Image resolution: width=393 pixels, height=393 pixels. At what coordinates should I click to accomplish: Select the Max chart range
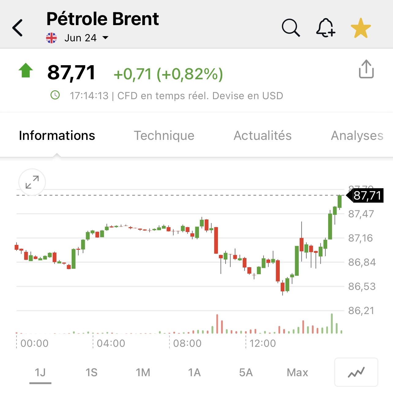(x=297, y=372)
